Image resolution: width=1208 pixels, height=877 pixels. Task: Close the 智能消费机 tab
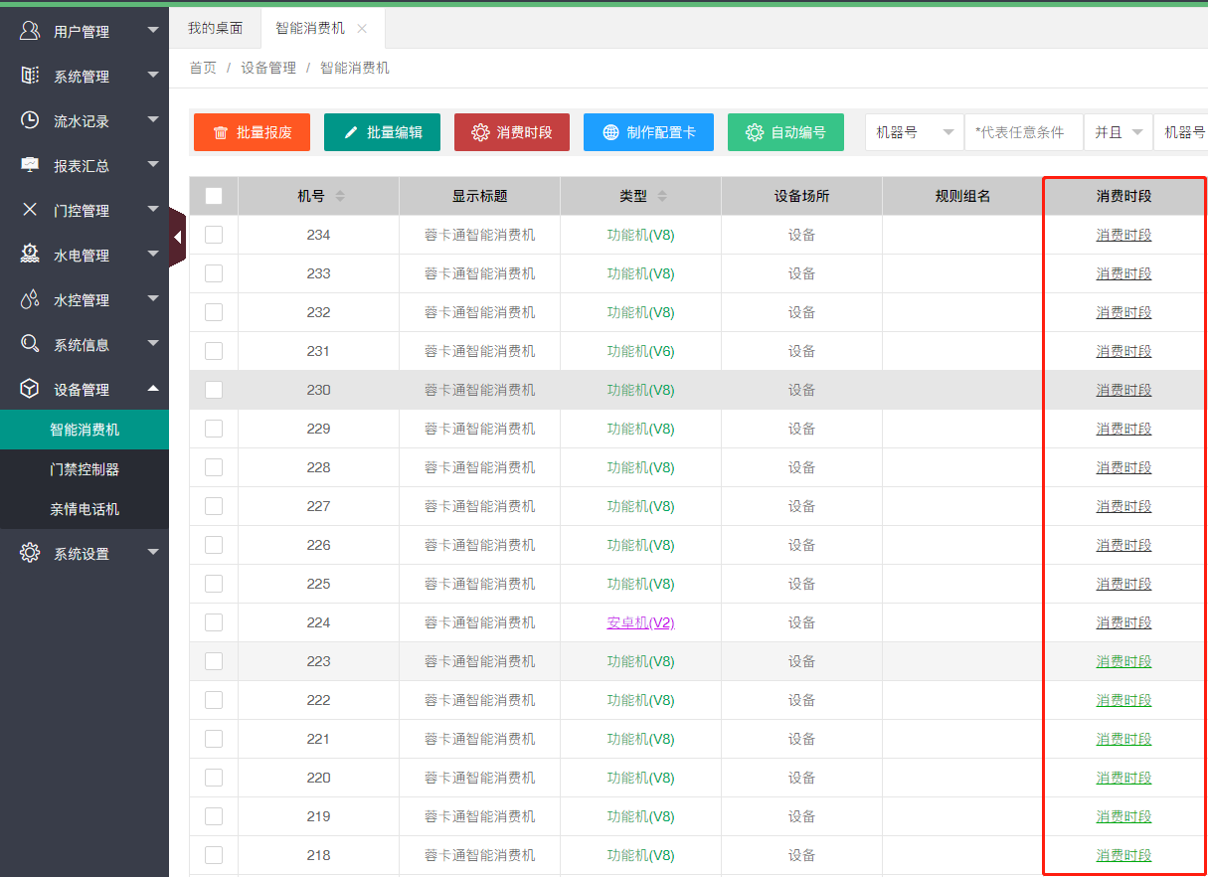tap(362, 29)
